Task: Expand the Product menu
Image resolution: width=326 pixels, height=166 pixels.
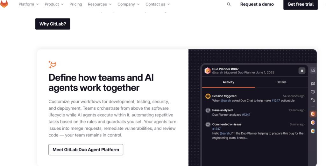Action: click(54, 4)
